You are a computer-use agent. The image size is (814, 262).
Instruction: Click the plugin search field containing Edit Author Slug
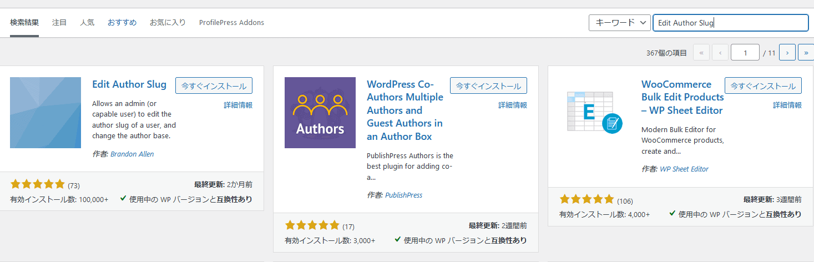click(x=731, y=23)
